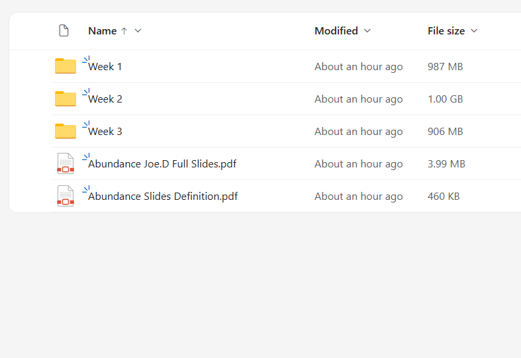Click the ascending sort arrow beside Name
This screenshot has height=358, width=521.
(124, 31)
